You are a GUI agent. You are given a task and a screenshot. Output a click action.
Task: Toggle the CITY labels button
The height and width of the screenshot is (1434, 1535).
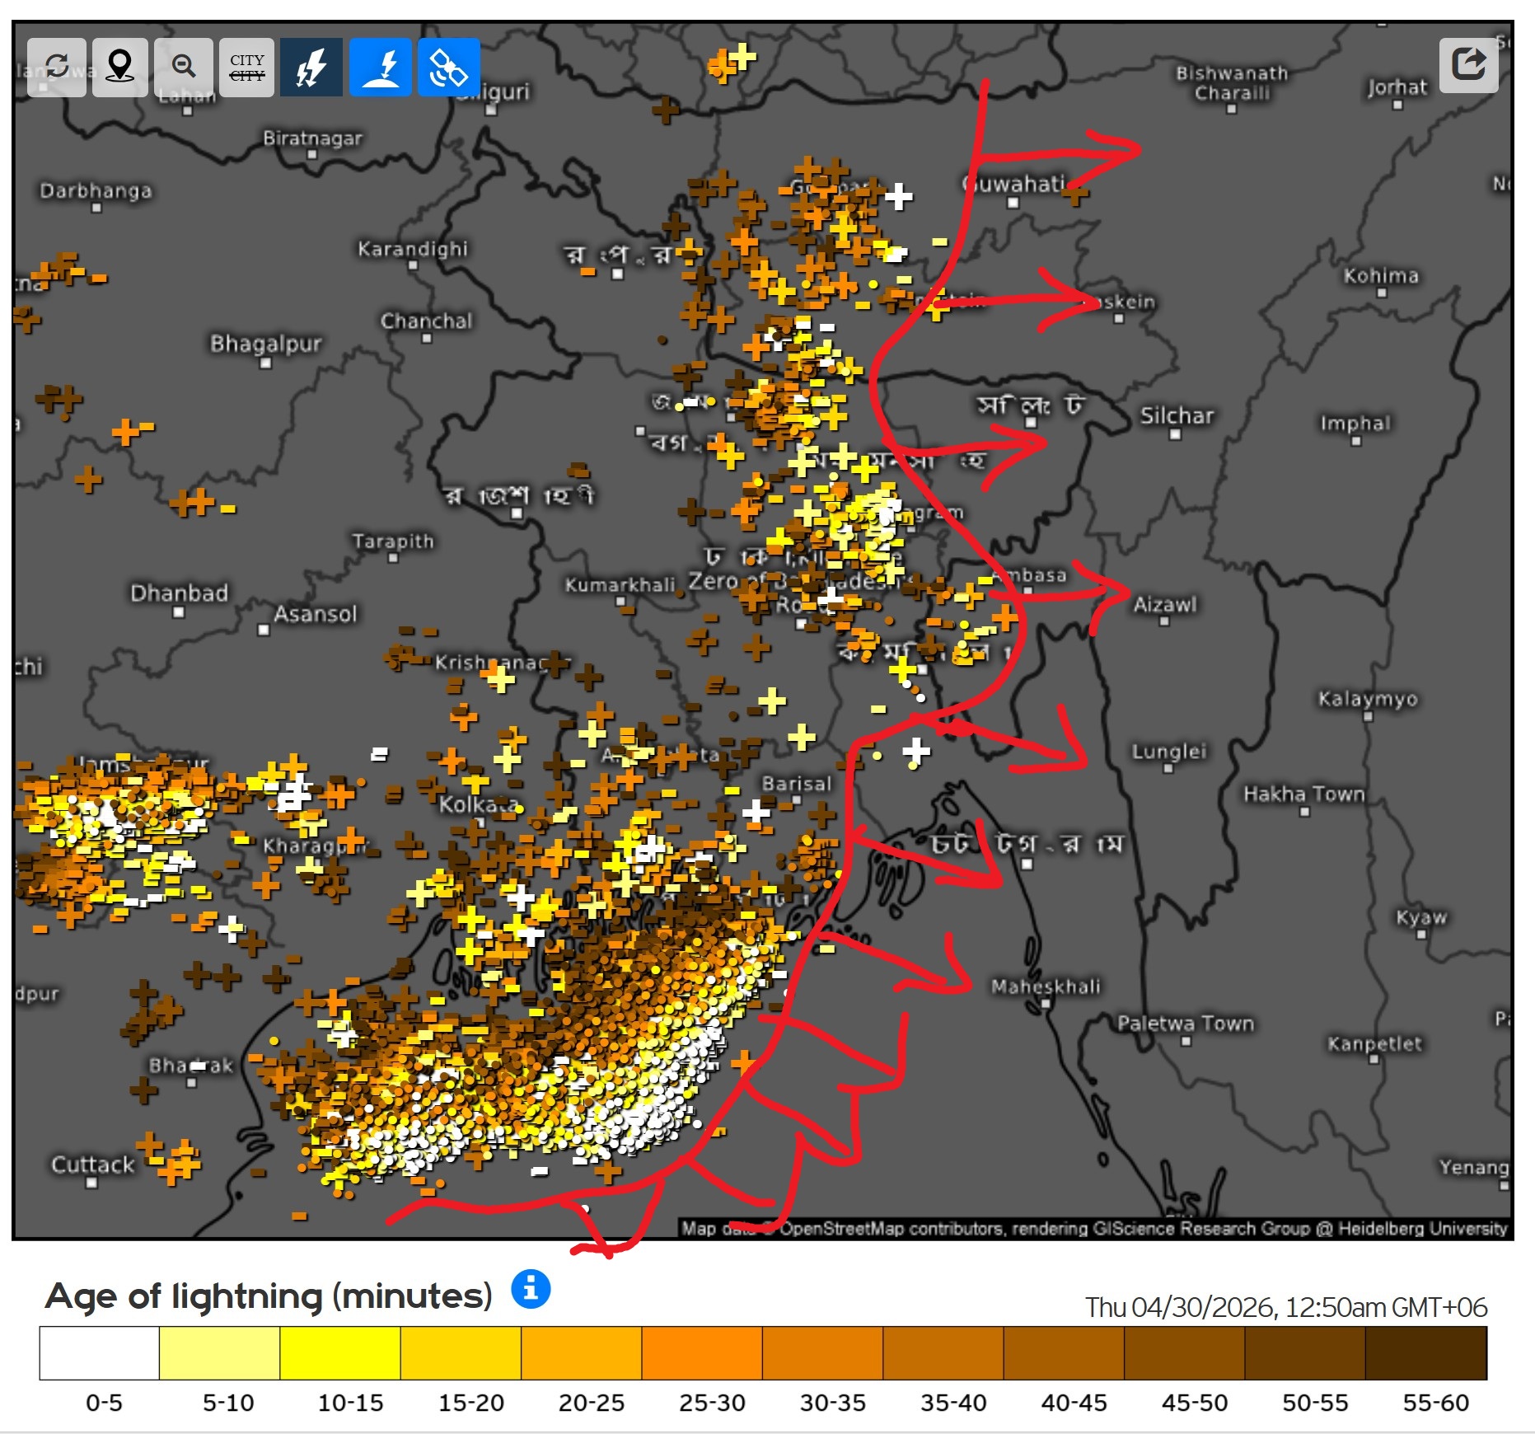tap(247, 67)
